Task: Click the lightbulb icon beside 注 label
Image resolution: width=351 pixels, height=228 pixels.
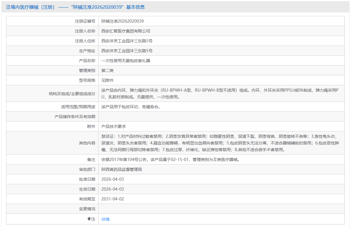Action: 89,219
